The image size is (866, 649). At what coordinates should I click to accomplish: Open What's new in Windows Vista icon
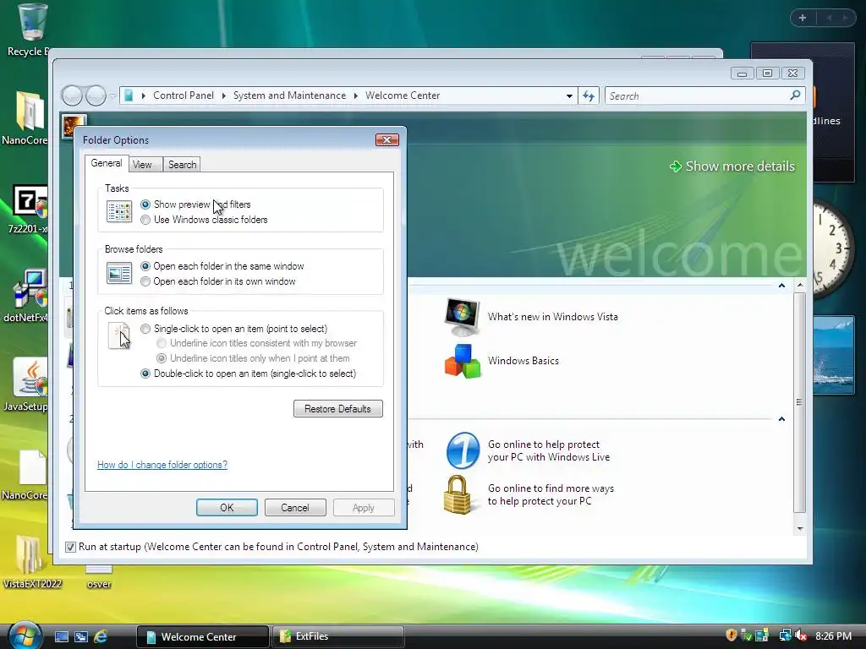point(463,317)
